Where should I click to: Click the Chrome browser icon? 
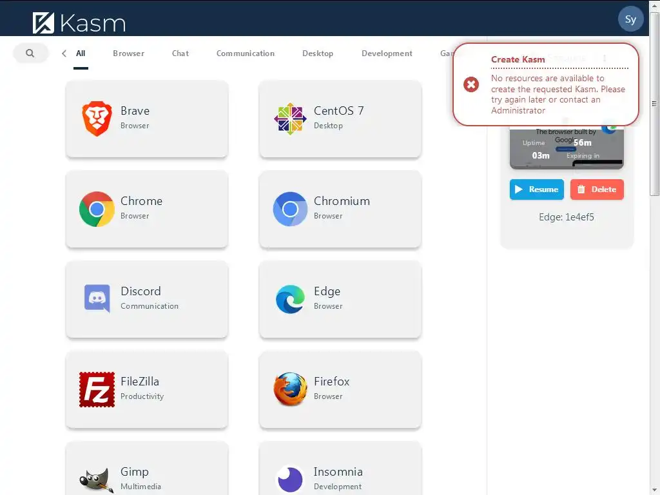coord(97,209)
